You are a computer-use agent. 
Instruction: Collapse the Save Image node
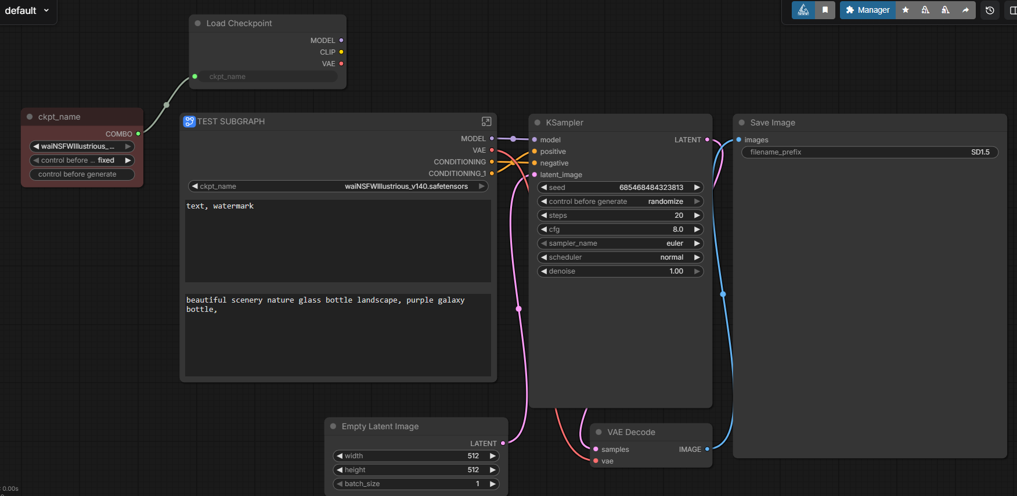click(x=742, y=123)
